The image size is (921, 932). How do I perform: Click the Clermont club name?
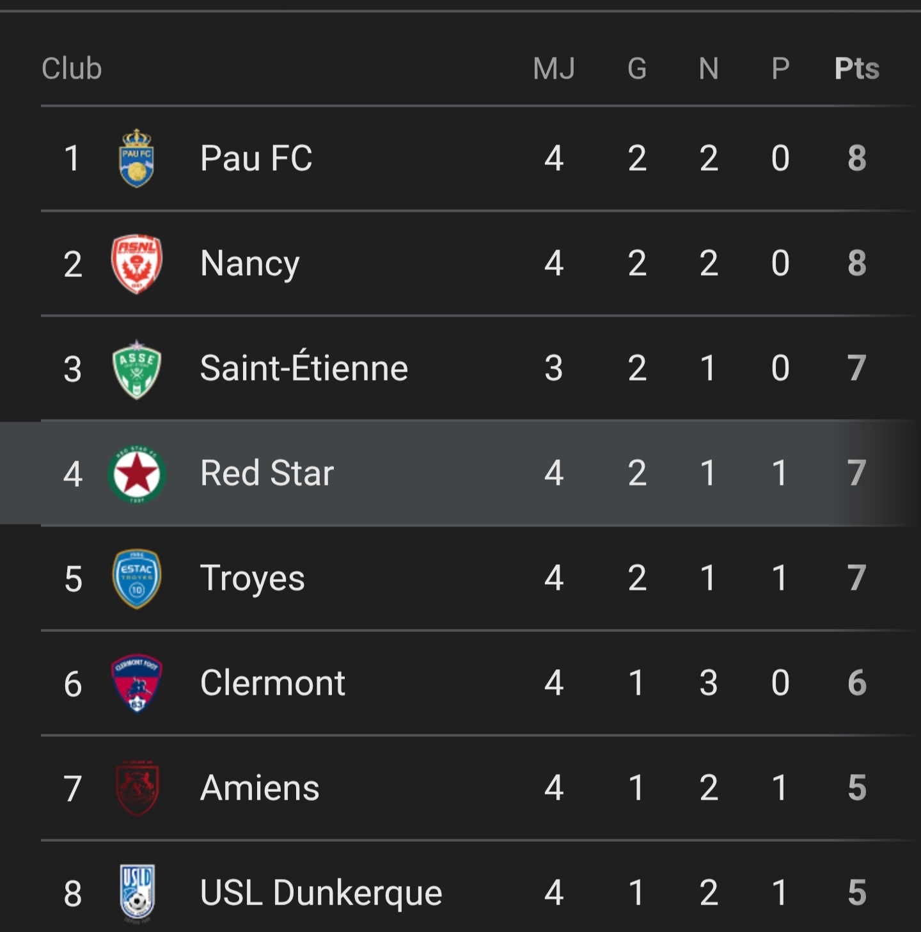[x=272, y=683]
